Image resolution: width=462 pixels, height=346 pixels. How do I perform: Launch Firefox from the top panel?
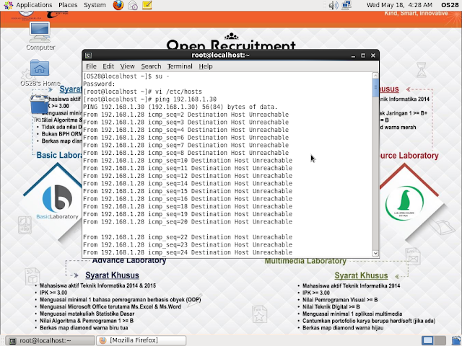pos(118,5)
